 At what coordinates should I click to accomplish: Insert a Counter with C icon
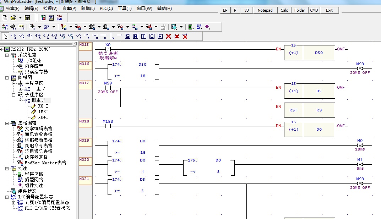click(x=152, y=36)
